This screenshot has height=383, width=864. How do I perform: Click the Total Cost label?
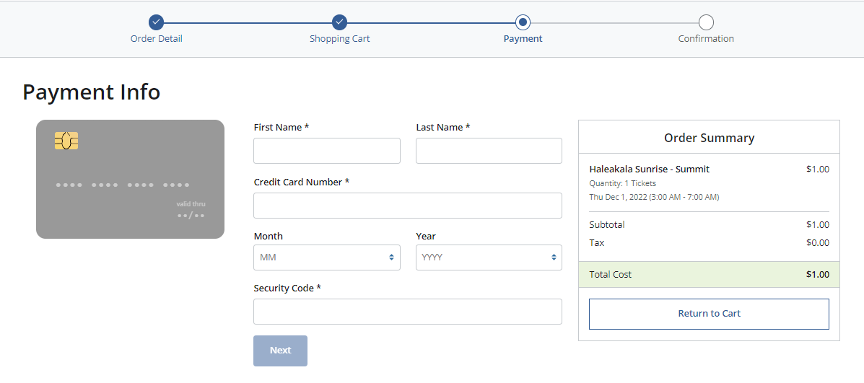click(x=611, y=275)
